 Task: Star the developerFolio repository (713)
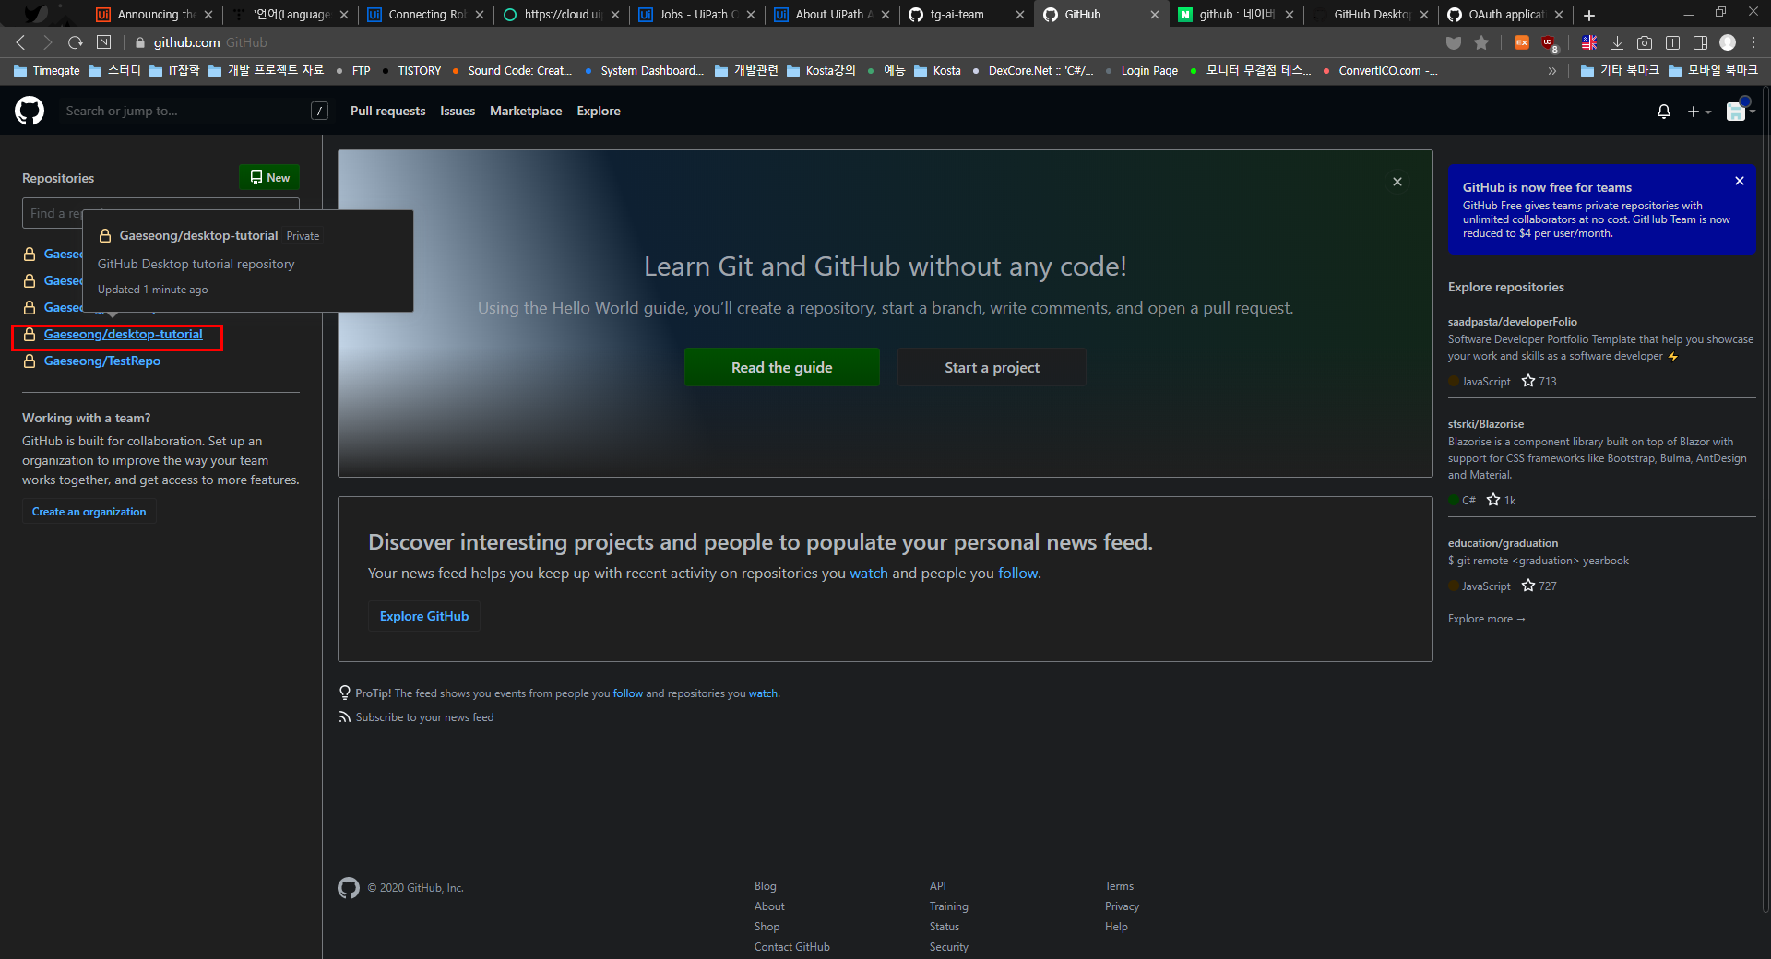click(1528, 381)
